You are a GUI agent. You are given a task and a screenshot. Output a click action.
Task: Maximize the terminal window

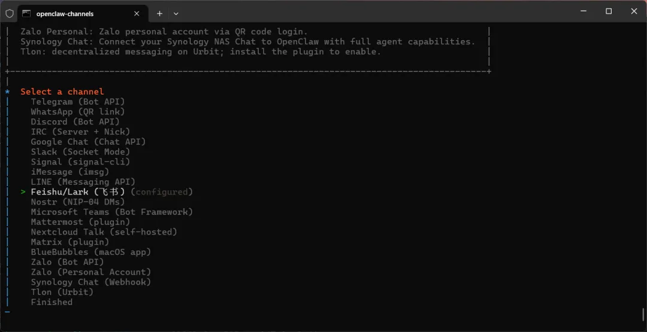[609, 11]
